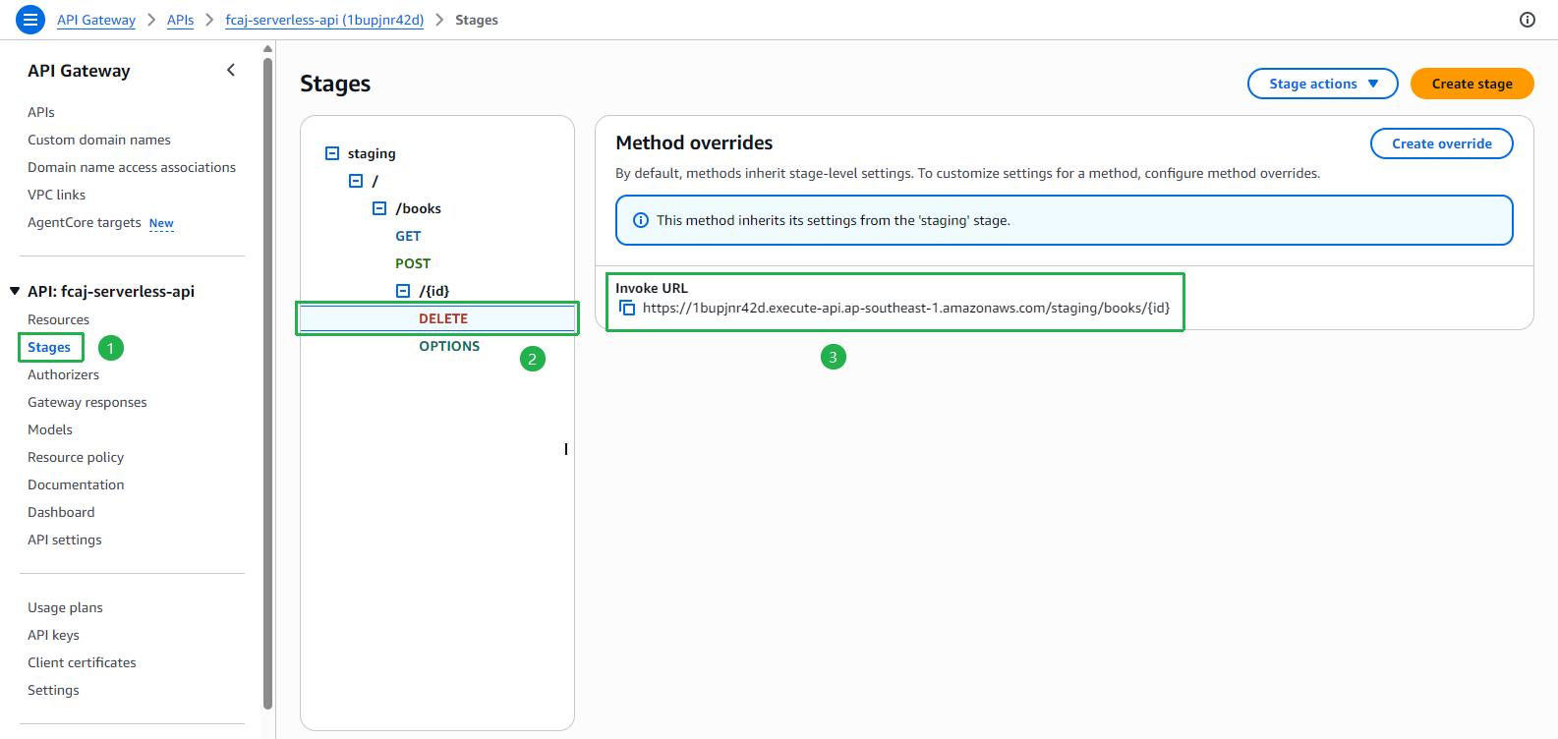Click the info icon at top right
1558x739 pixels.
pyautogui.click(x=1528, y=20)
